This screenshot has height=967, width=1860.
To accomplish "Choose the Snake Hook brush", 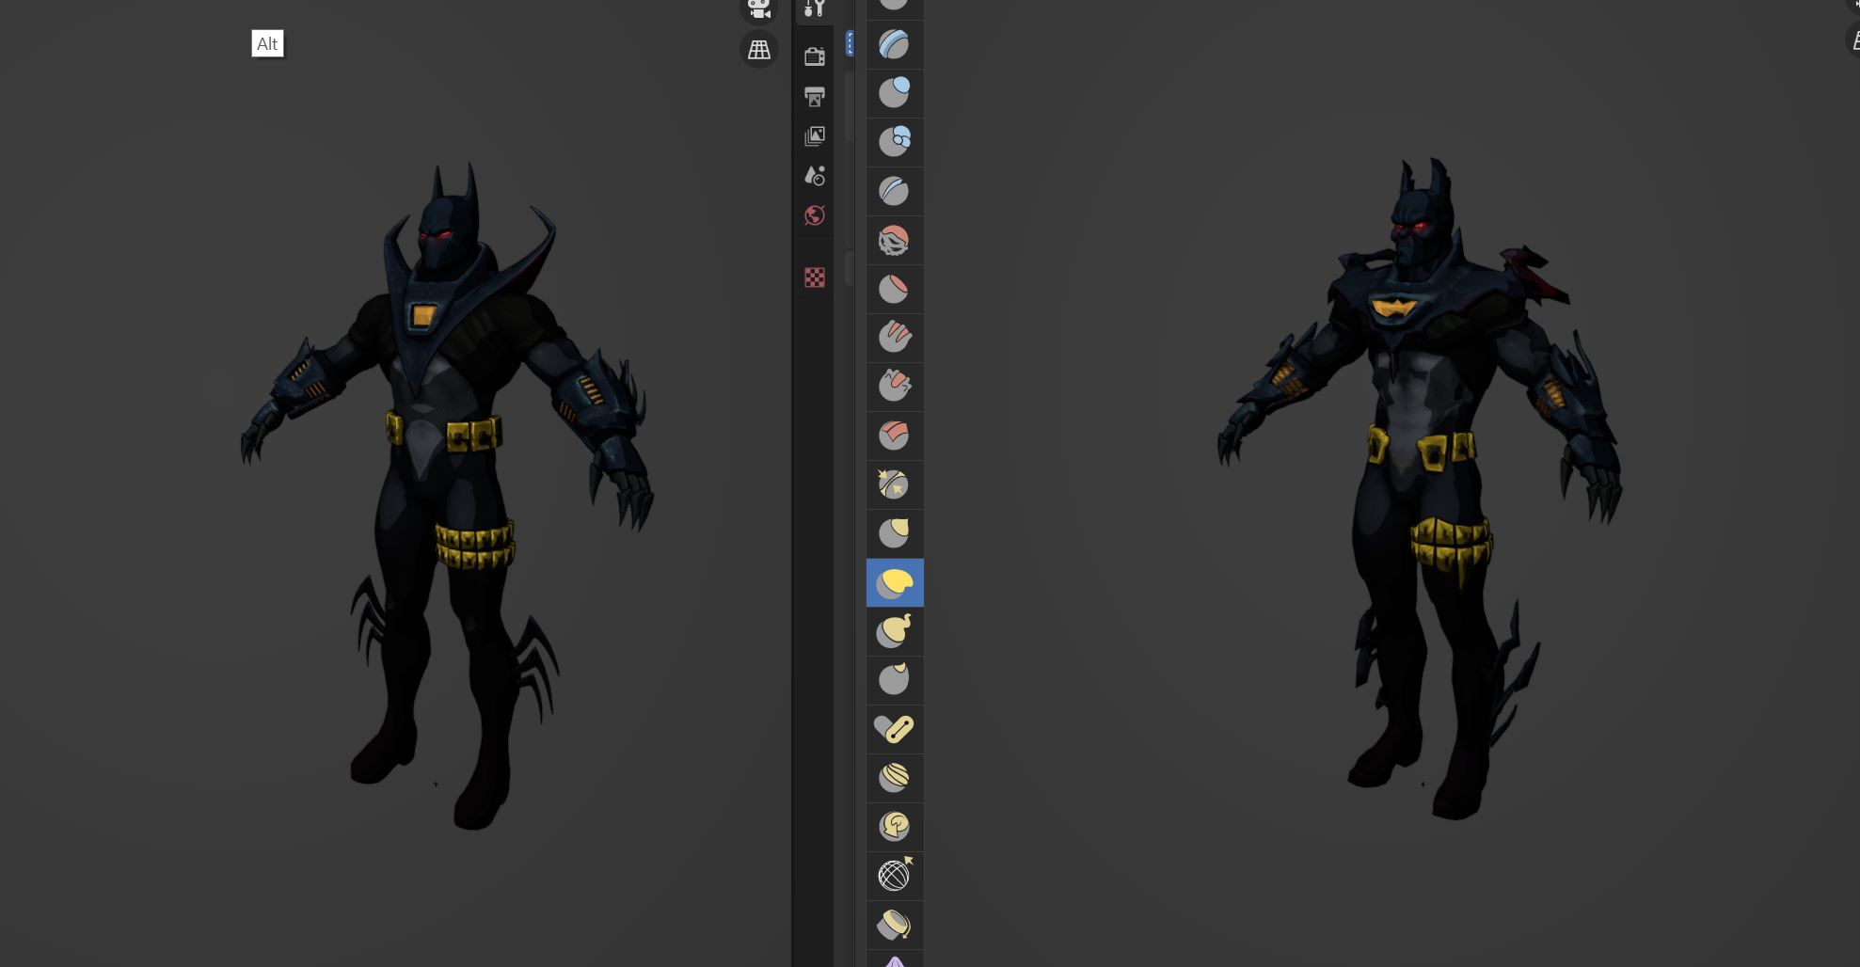I will pyautogui.click(x=894, y=631).
